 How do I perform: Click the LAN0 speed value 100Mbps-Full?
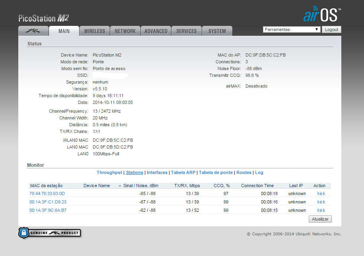click(x=106, y=154)
